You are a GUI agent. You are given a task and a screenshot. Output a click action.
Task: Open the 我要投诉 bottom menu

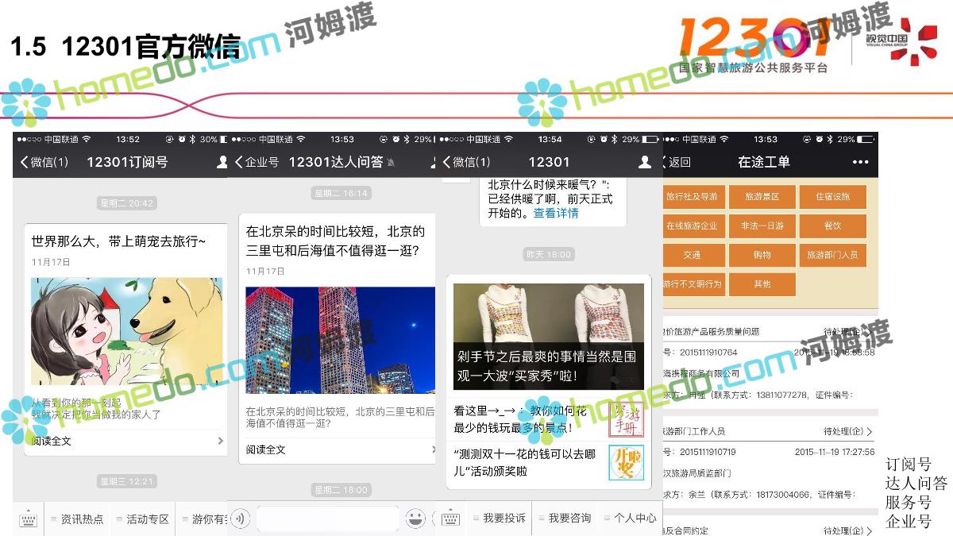coord(500,519)
